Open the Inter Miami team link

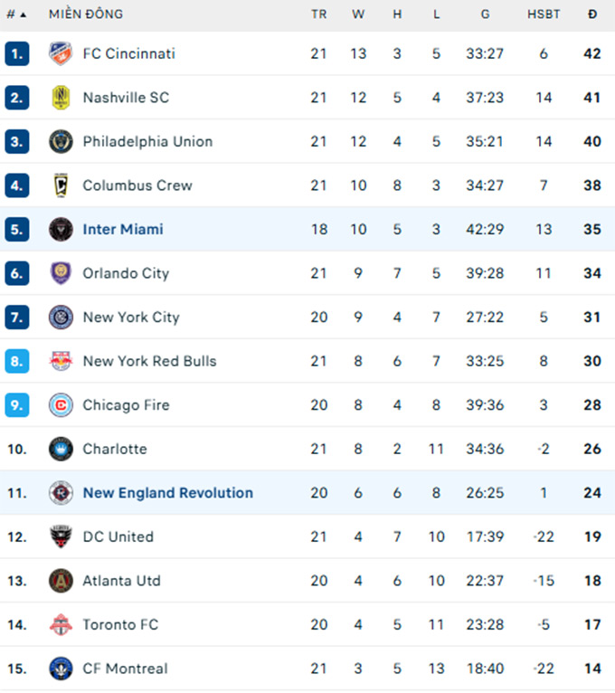123,229
